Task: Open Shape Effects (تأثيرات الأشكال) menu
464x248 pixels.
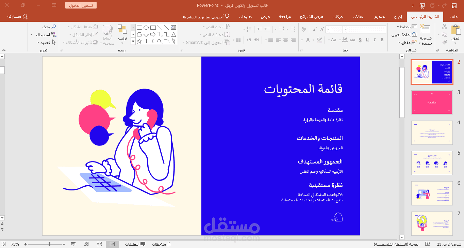Action: (81, 43)
